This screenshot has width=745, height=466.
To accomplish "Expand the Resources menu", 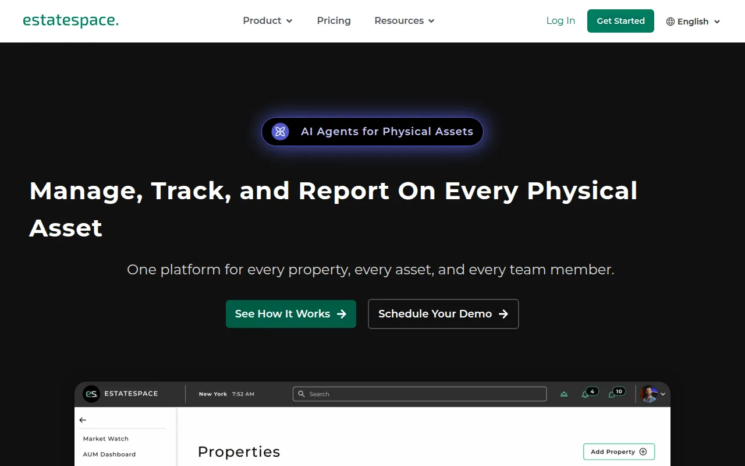I will click(405, 20).
